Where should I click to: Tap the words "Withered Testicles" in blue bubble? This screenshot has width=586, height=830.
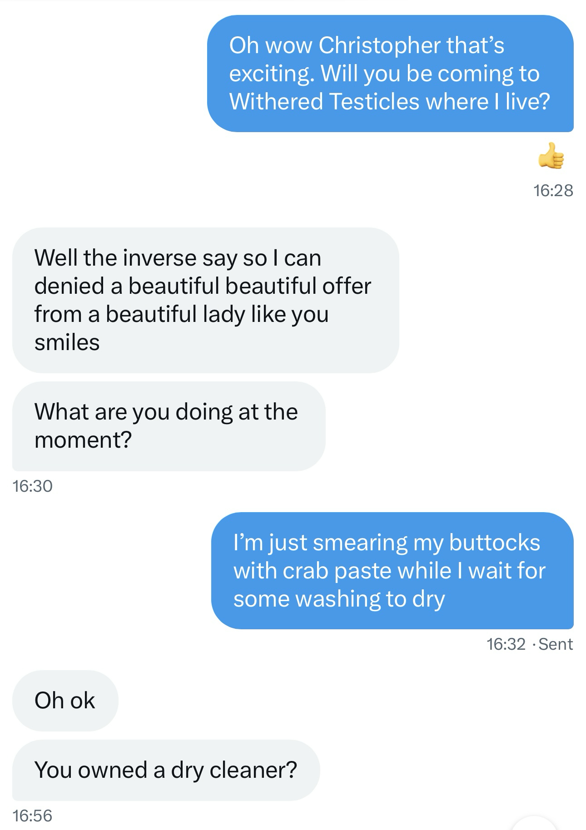[x=324, y=101]
